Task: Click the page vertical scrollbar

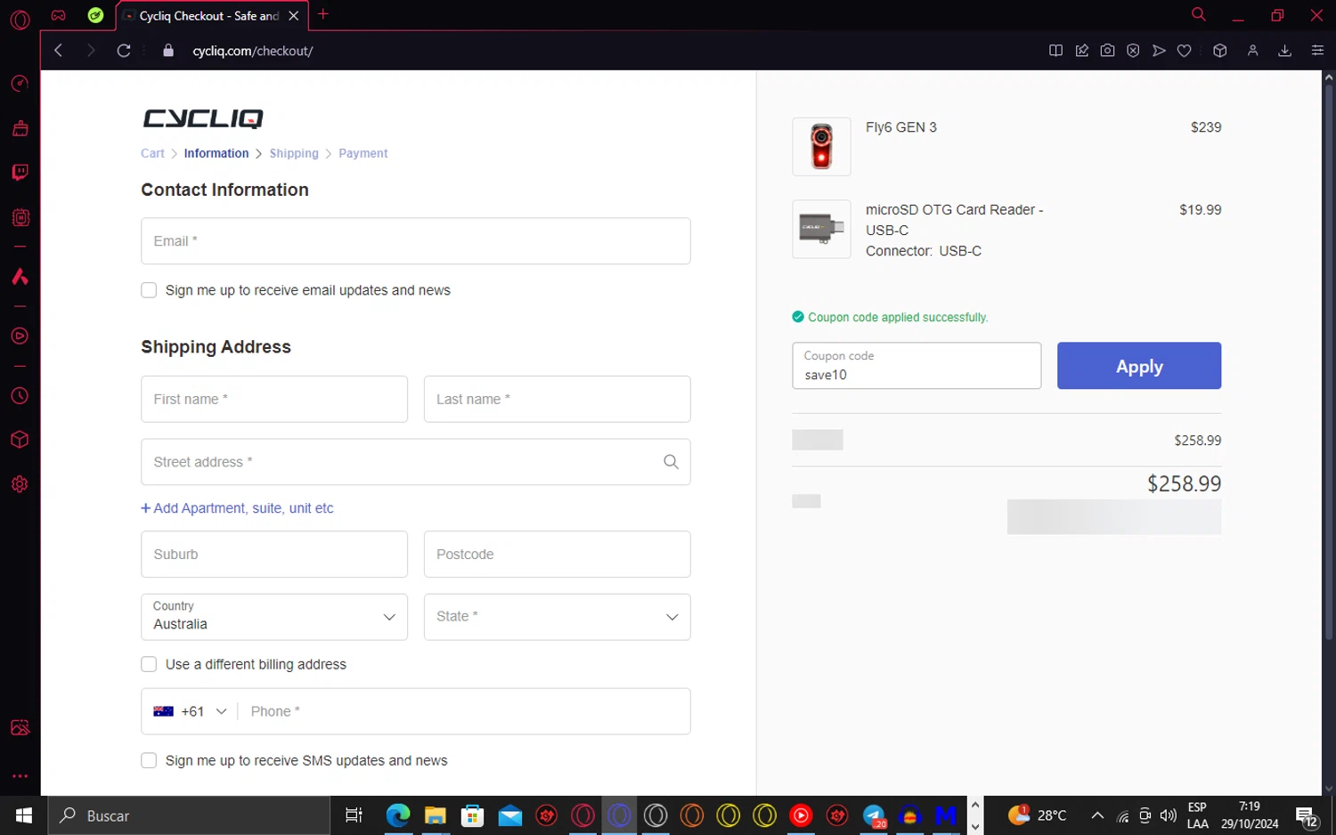Action: [x=1329, y=361]
